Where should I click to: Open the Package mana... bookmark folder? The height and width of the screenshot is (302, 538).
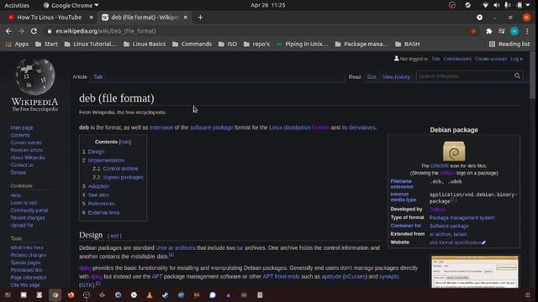tap(361, 44)
